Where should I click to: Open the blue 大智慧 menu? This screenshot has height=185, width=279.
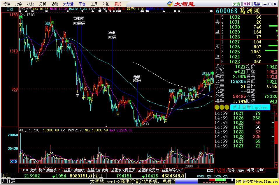(x=68, y=4)
